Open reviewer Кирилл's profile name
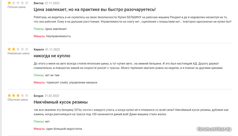Screen dimensions: 238x136 point(39,49)
